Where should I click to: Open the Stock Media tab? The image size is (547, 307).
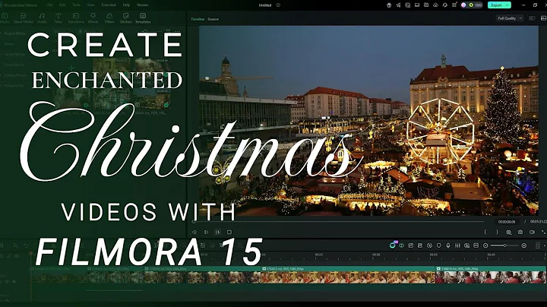24,18
